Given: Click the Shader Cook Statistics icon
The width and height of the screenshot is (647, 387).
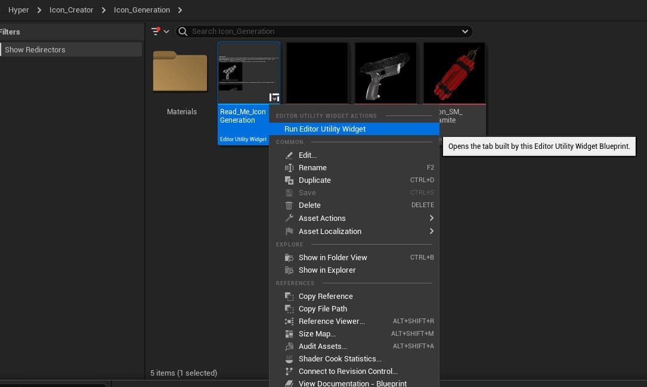Looking at the screenshot, I should [x=289, y=359].
